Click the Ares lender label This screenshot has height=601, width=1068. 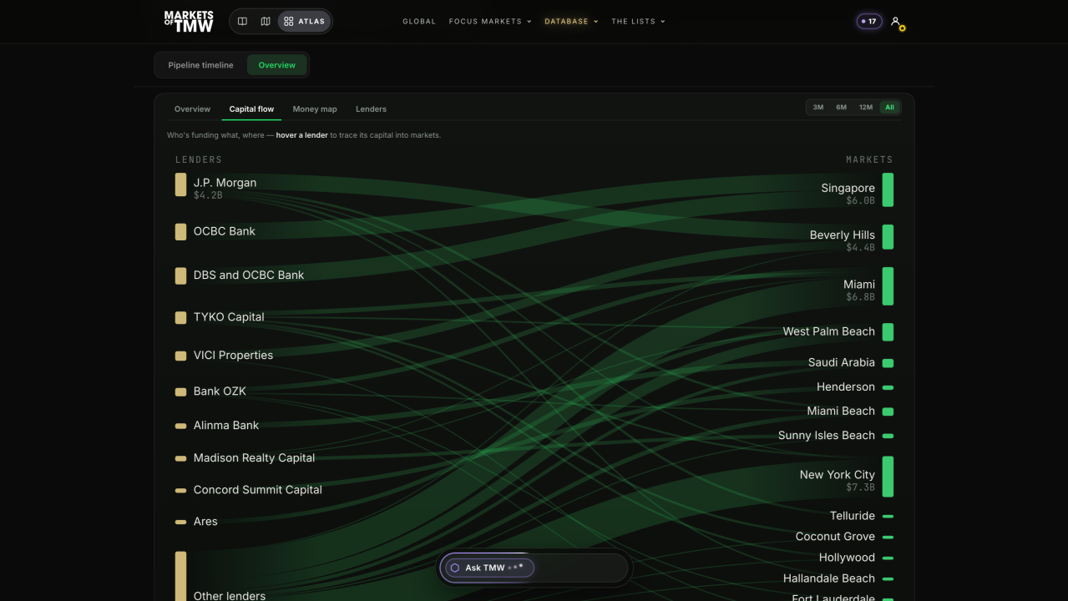coord(205,522)
